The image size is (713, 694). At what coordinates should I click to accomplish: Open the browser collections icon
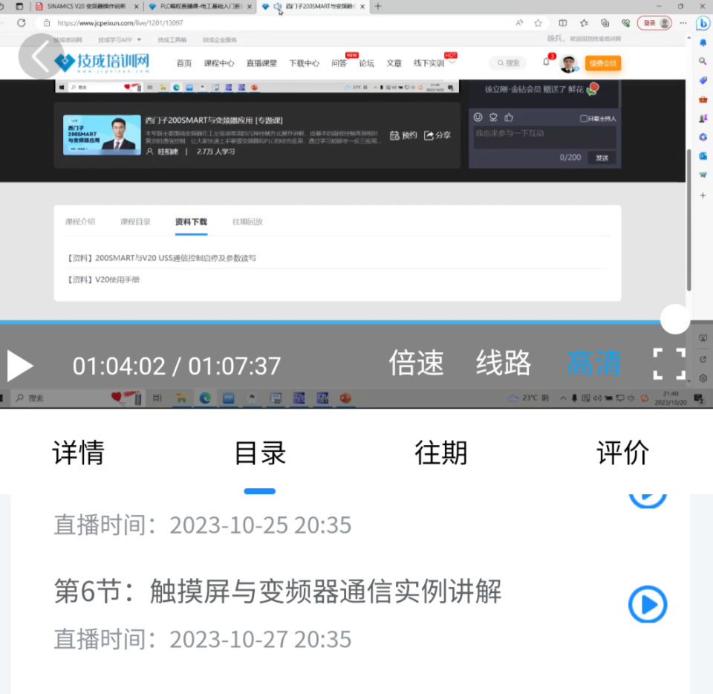[x=605, y=23]
